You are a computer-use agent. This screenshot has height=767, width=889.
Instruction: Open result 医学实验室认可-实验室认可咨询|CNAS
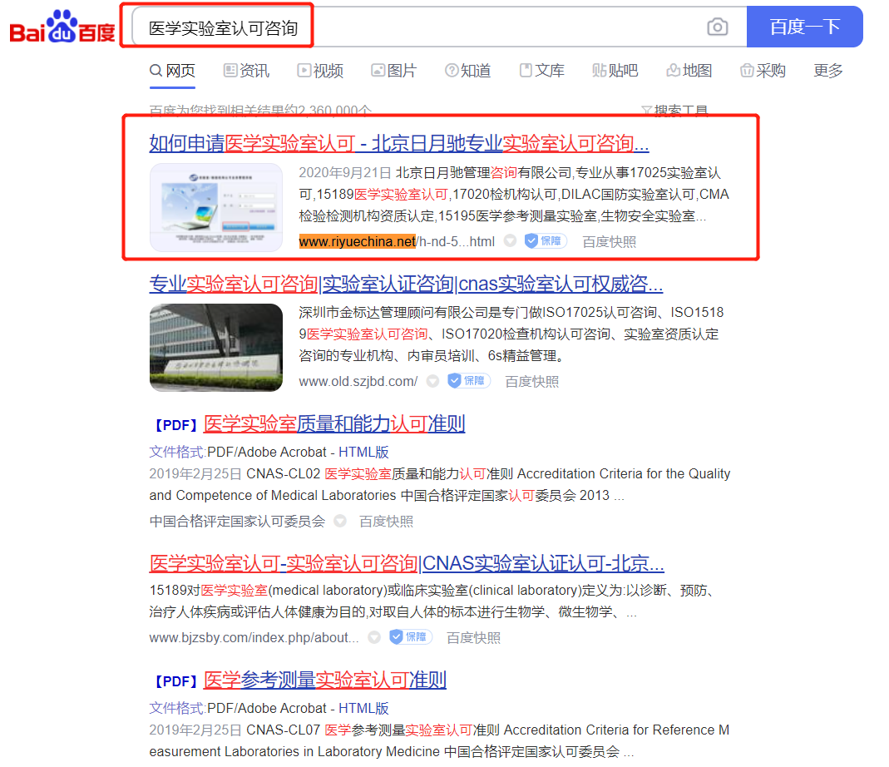point(407,563)
